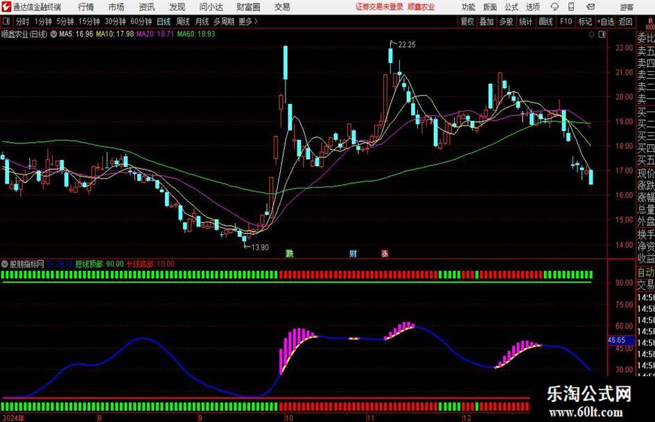655x422 pixels.
Task: Open the mail envelope icon
Action: (591, 7)
